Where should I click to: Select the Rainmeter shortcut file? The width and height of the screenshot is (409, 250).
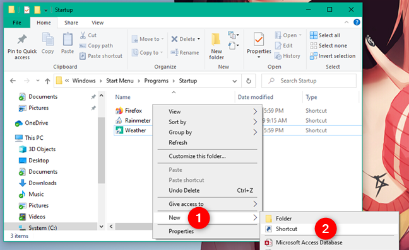[133, 120]
